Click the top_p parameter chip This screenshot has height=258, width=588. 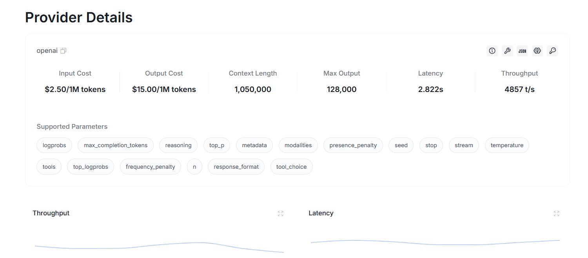[217, 145]
